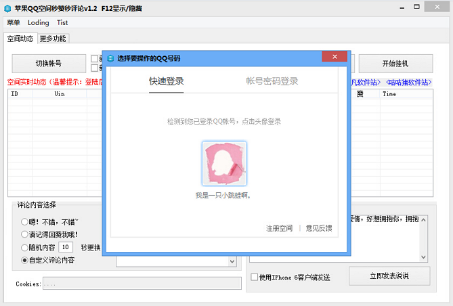Toggle the upper checkbox beside 切换帐号

pyautogui.click(x=95, y=59)
